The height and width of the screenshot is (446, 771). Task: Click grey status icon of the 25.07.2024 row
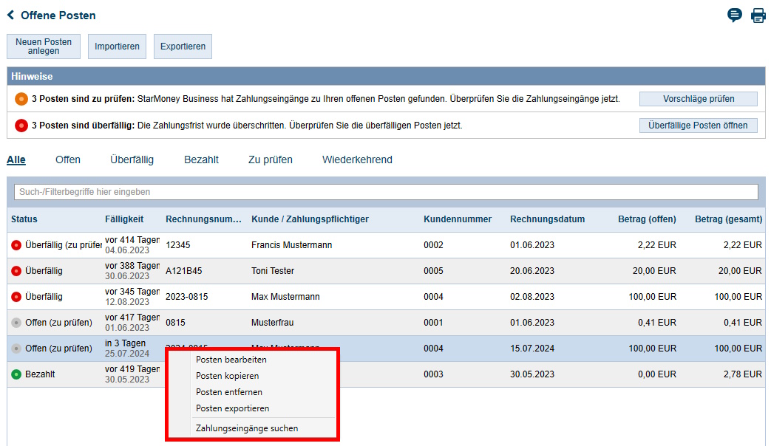pos(16,349)
